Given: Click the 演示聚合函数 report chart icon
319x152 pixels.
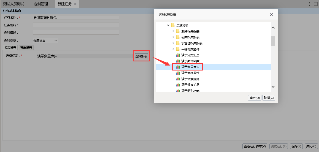Looking at the screenshot, I should tap(178, 61).
